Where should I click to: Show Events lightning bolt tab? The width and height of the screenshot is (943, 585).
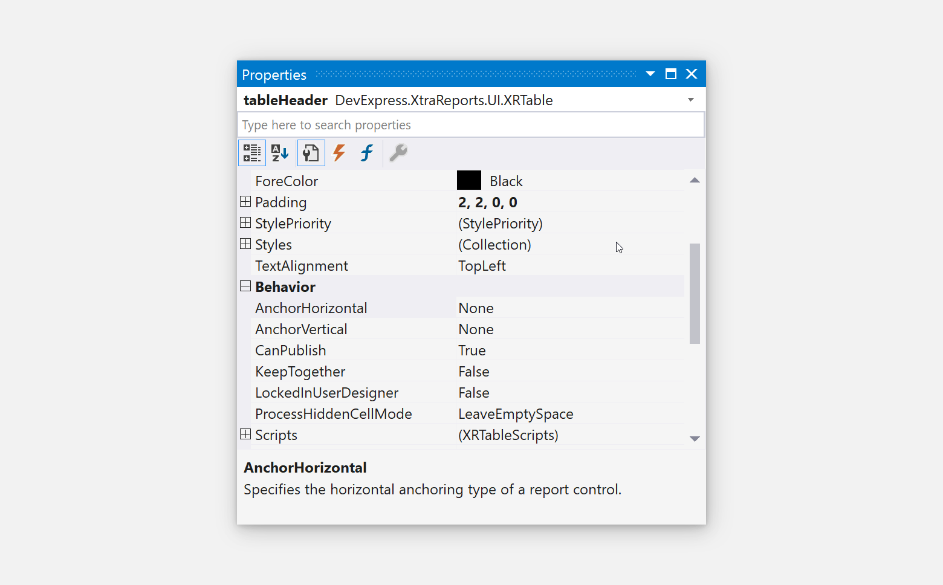coord(339,153)
